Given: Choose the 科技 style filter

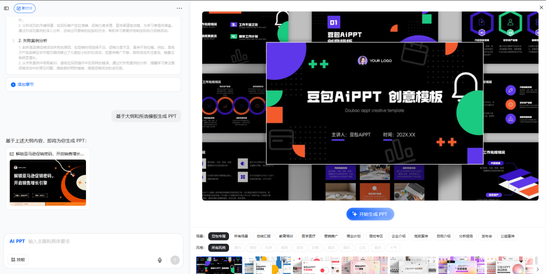Looking at the screenshot, I should (x=269, y=248).
